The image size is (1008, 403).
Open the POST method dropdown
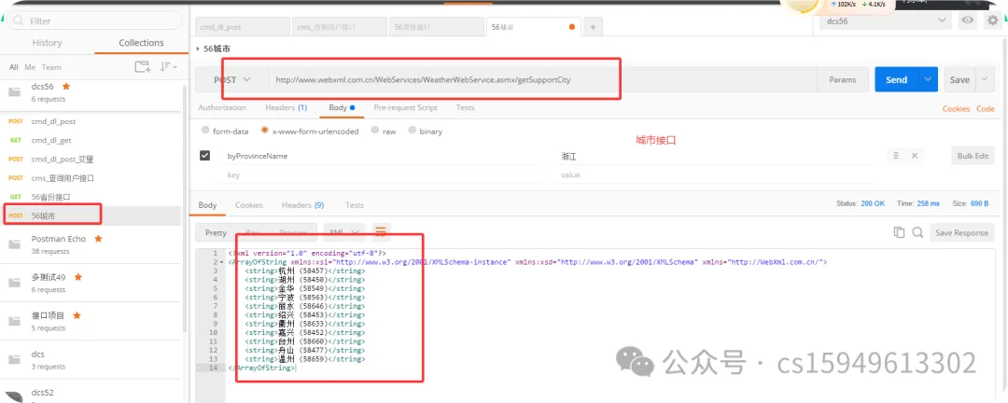pos(232,80)
